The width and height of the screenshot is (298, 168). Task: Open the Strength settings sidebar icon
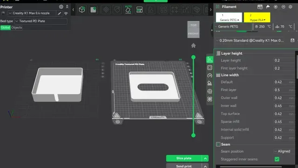click(x=210, y=68)
